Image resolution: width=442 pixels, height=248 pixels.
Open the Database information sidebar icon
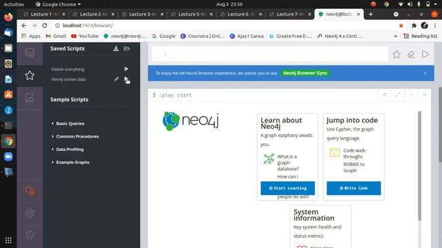pos(30,52)
